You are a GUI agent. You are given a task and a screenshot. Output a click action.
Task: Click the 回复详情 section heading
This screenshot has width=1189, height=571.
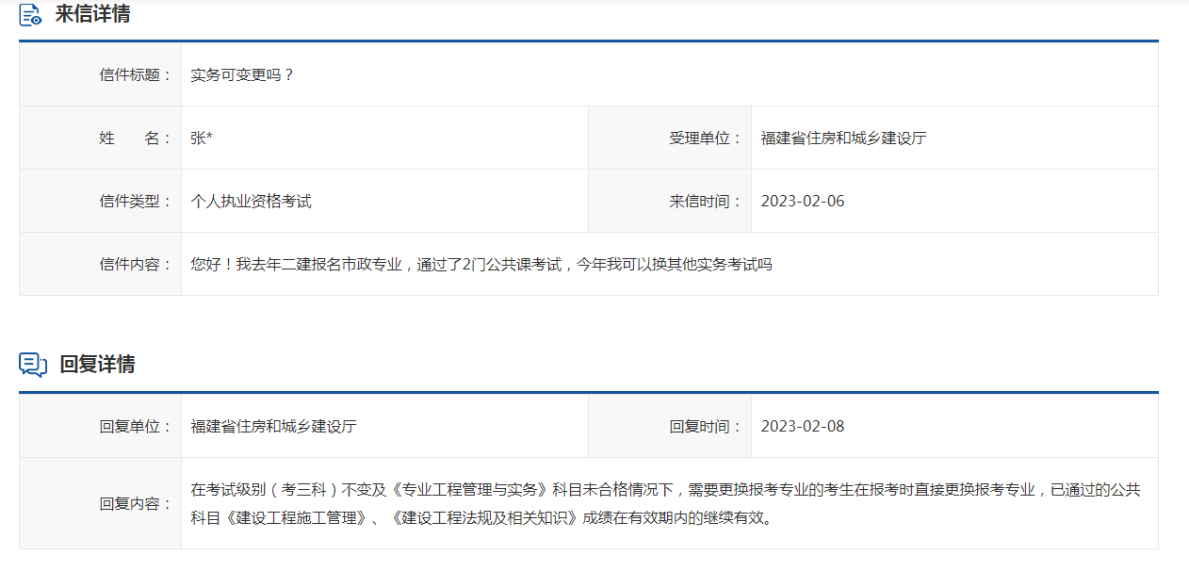tap(97, 365)
